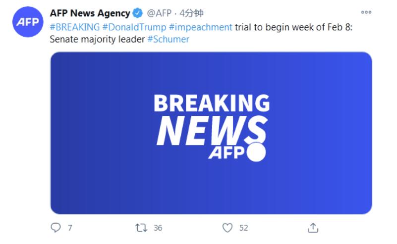Click the 4分钟 timestamp

click(x=192, y=13)
